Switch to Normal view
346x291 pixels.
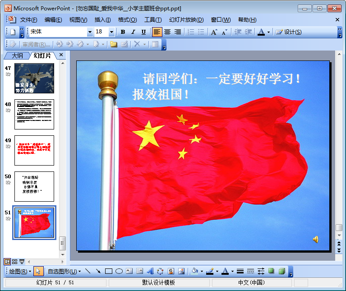(7, 262)
